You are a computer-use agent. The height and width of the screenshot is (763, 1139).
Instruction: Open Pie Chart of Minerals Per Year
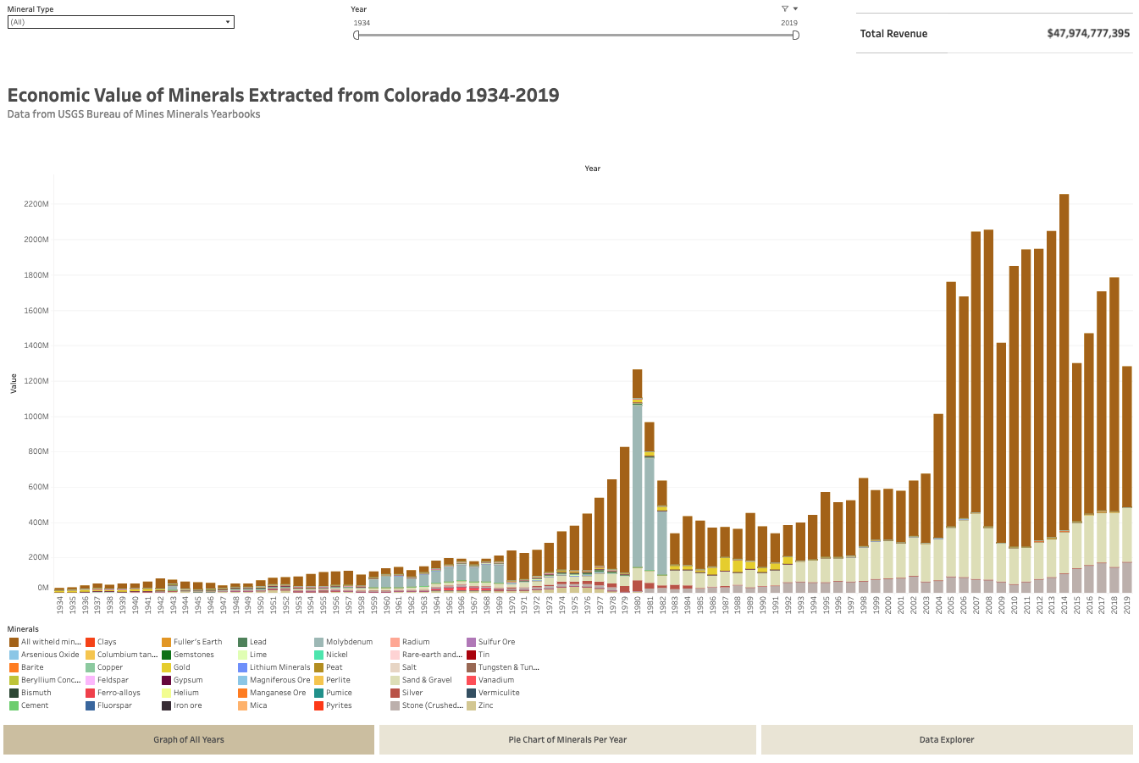tap(567, 739)
